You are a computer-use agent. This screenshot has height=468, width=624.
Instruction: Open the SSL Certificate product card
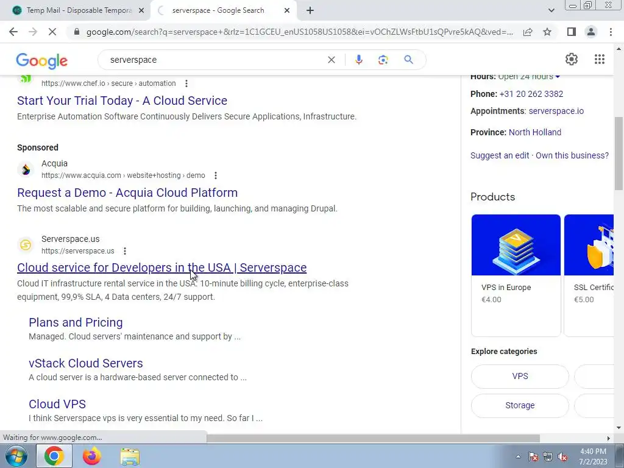click(x=589, y=275)
